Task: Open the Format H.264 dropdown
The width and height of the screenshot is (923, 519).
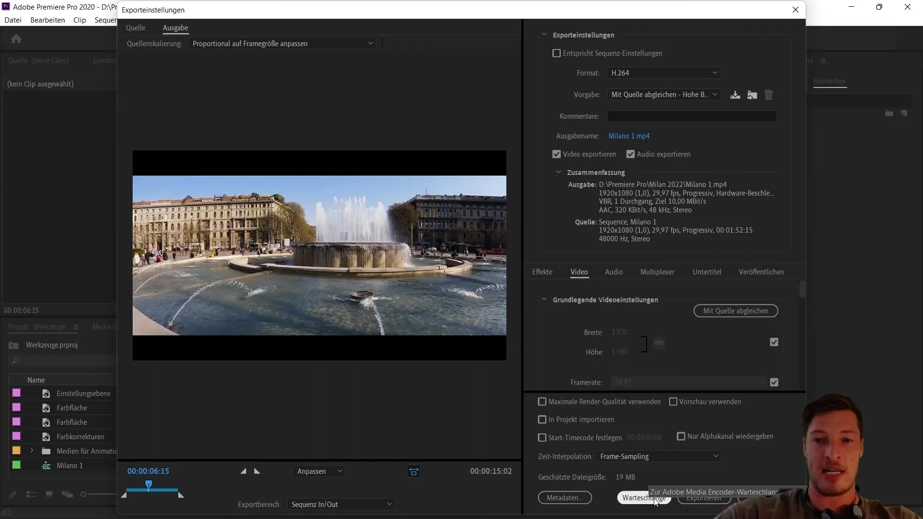Action: (x=663, y=73)
